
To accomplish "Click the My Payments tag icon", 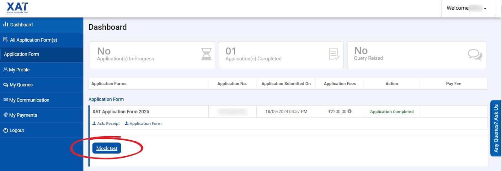I will tap(5, 115).
